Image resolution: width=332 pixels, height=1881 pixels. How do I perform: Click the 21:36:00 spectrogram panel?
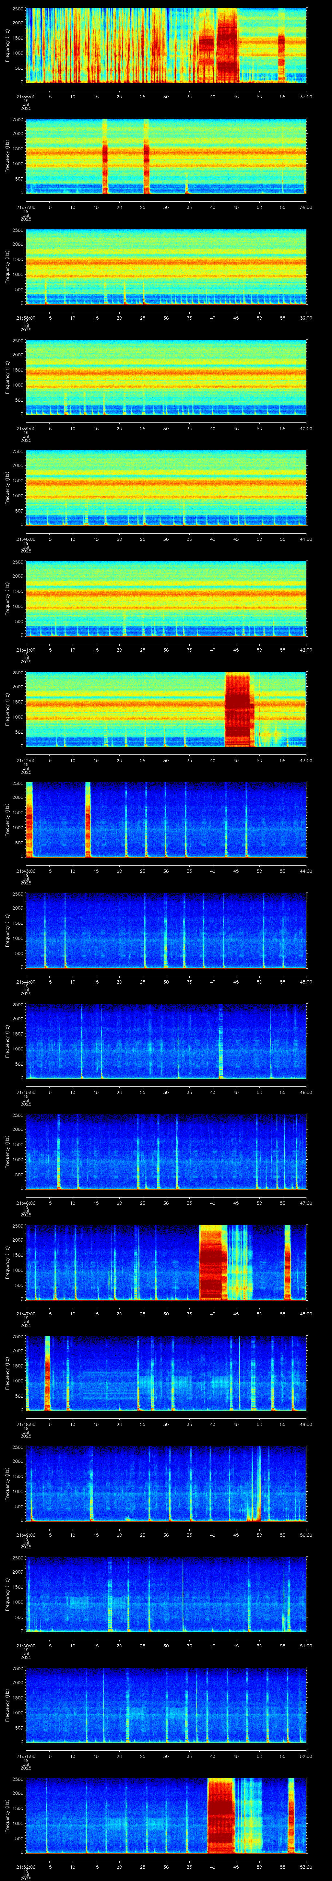click(x=166, y=45)
